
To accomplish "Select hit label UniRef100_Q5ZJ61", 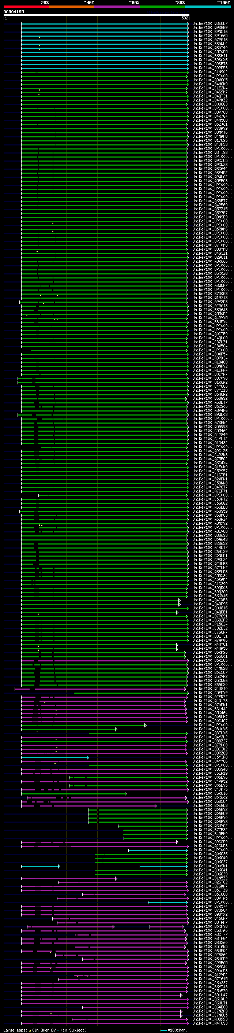I will [x=210, y=124].
